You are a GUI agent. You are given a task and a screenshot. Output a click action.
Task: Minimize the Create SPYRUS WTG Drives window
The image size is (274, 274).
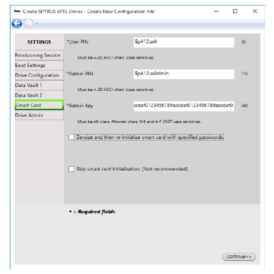[x=216, y=11]
